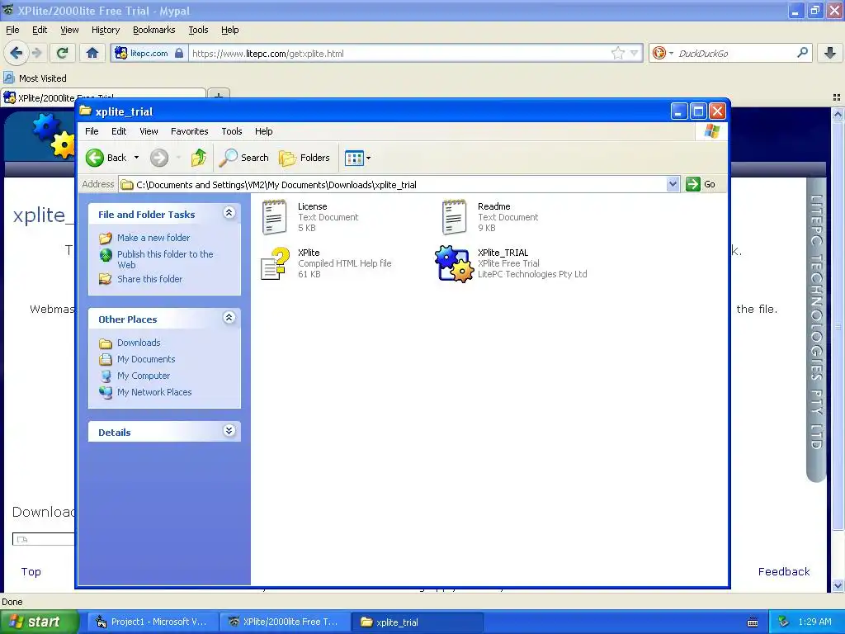The width and height of the screenshot is (845, 634).
Task: Open new tab with plus button
Action: pyautogui.click(x=218, y=95)
